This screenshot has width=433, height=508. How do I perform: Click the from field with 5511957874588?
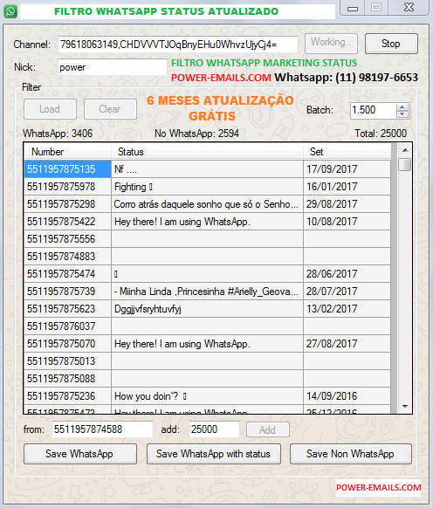pyautogui.click(x=102, y=429)
